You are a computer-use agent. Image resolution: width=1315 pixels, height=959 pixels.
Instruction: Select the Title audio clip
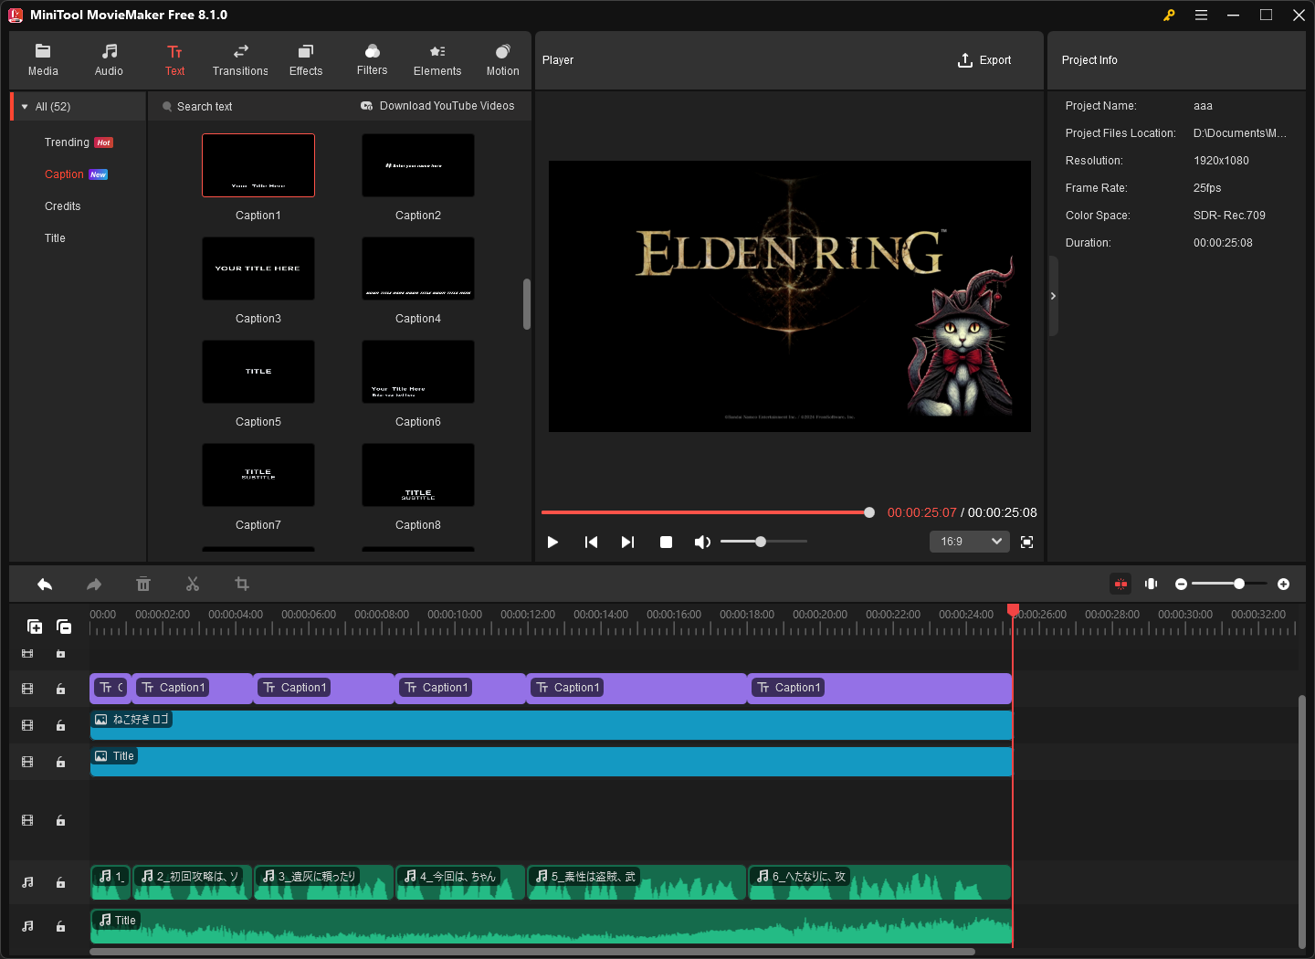(551, 926)
